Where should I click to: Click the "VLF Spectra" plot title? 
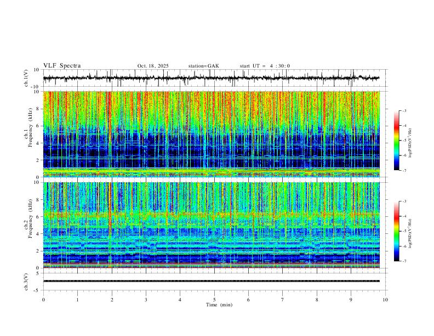coord(62,66)
